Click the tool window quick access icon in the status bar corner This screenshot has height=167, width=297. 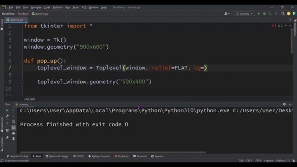tap(2, 161)
